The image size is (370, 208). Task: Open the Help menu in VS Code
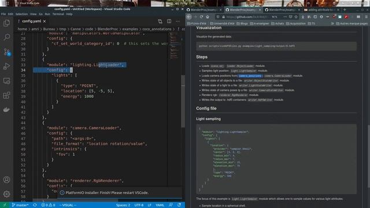coord(69,14)
